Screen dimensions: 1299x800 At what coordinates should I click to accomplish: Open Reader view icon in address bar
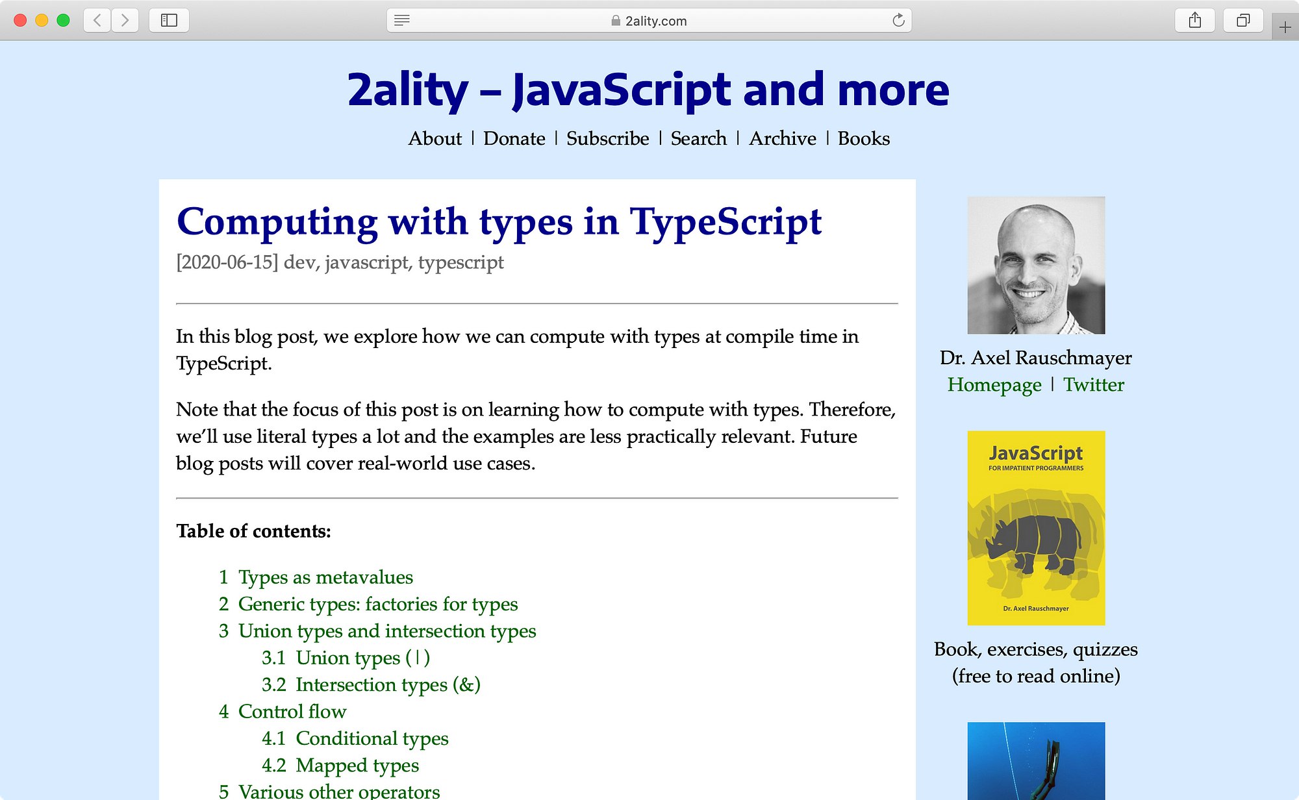click(x=402, y=20)
